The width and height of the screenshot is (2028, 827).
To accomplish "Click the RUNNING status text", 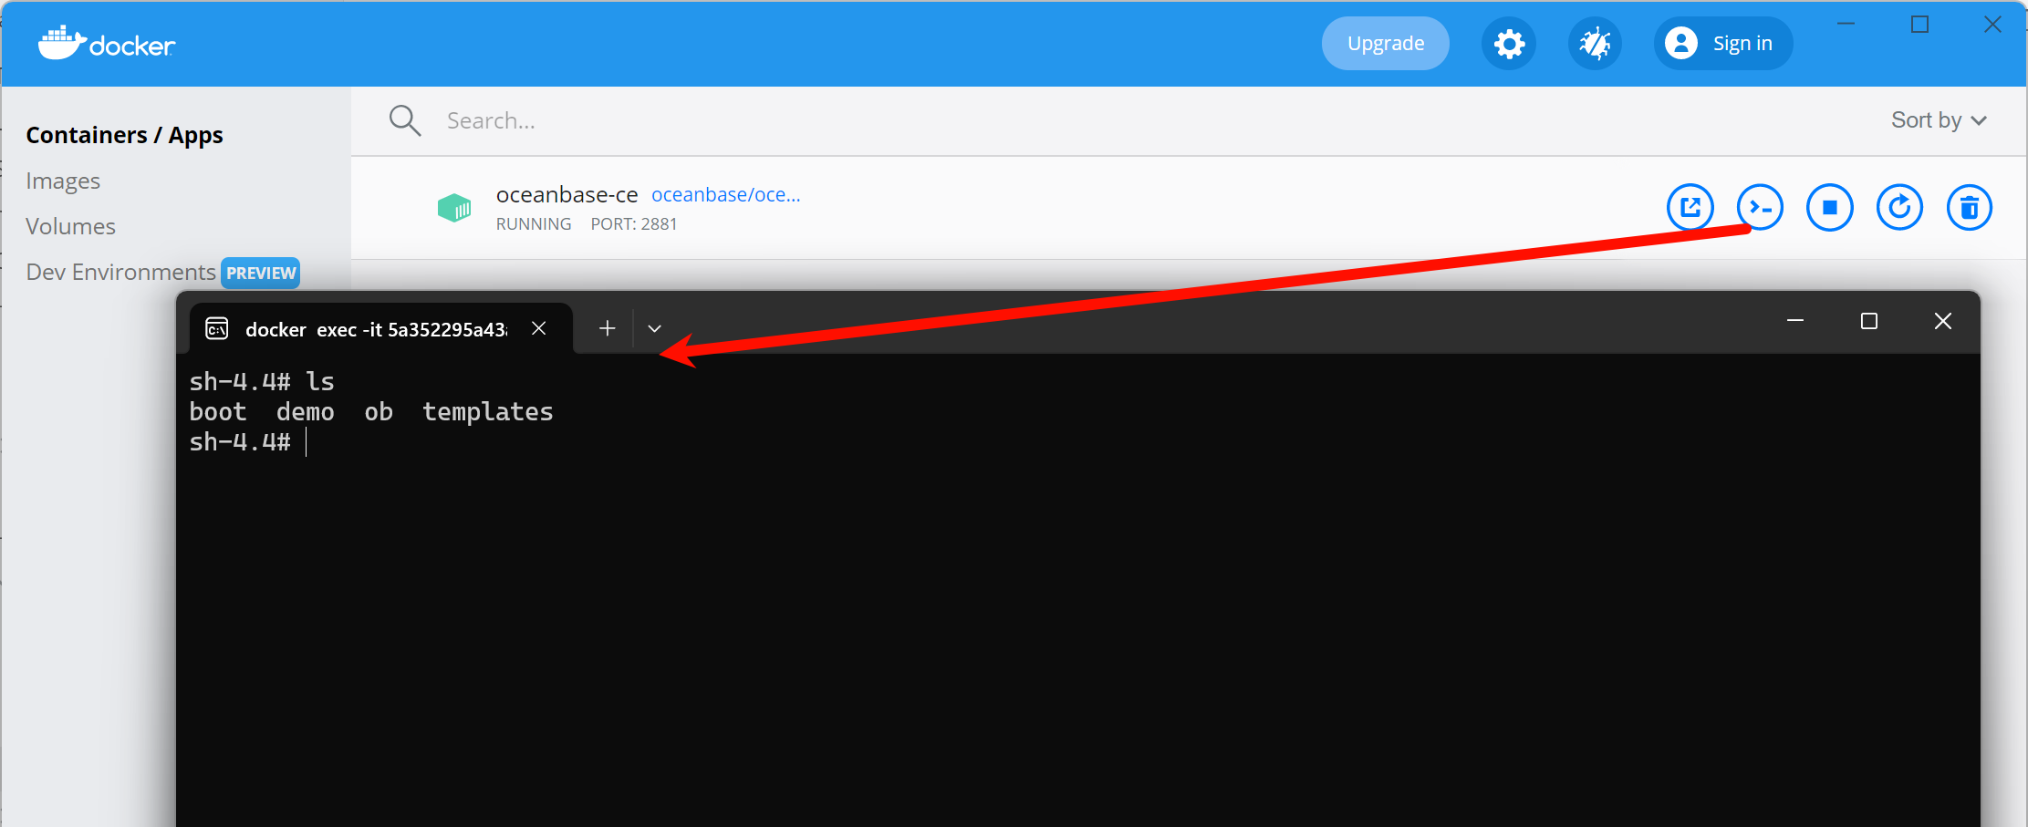I will point(534,224).
